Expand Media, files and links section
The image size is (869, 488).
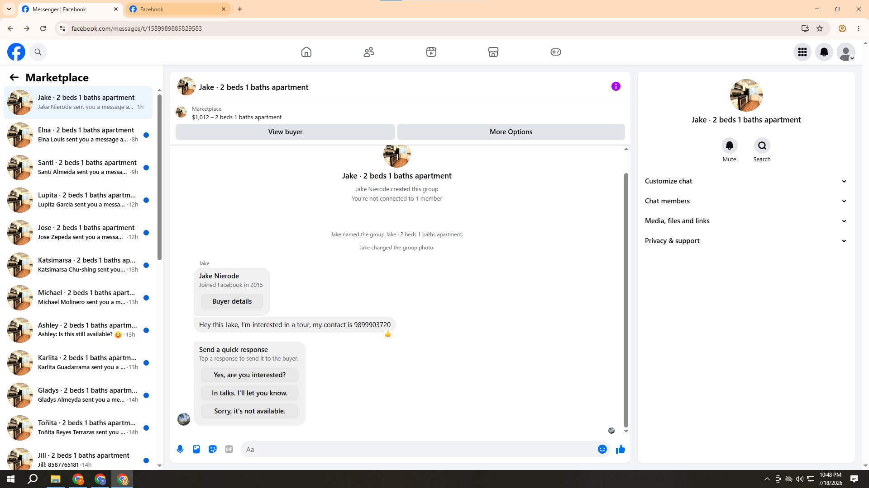746,221
